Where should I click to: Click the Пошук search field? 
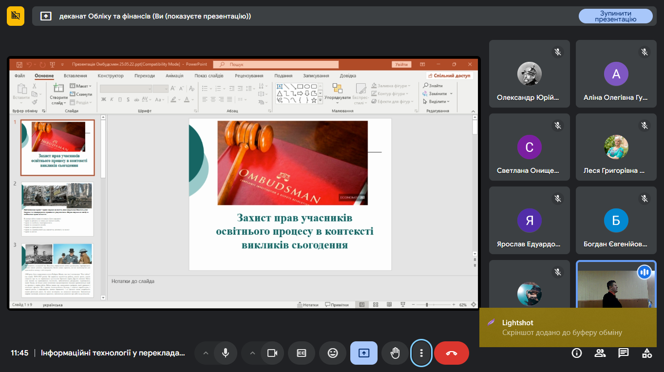click(x=276, y=64)
